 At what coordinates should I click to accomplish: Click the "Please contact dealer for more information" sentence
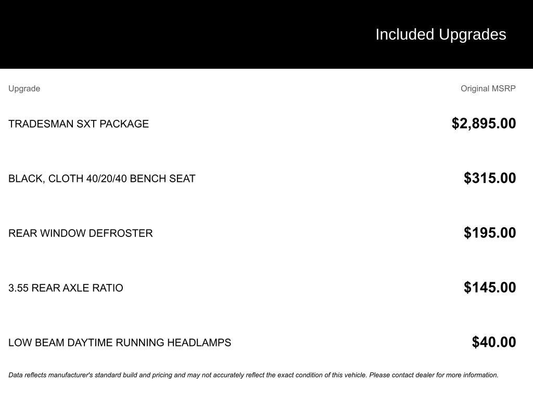coord(434,375)
